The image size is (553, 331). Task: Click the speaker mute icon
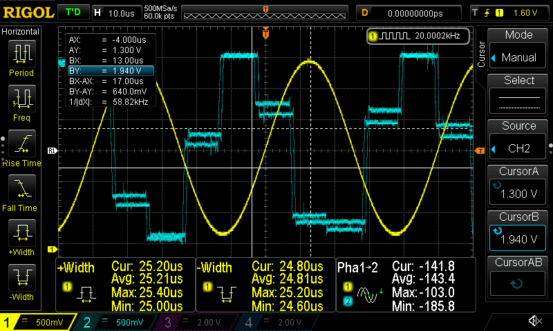click(534, 321)
